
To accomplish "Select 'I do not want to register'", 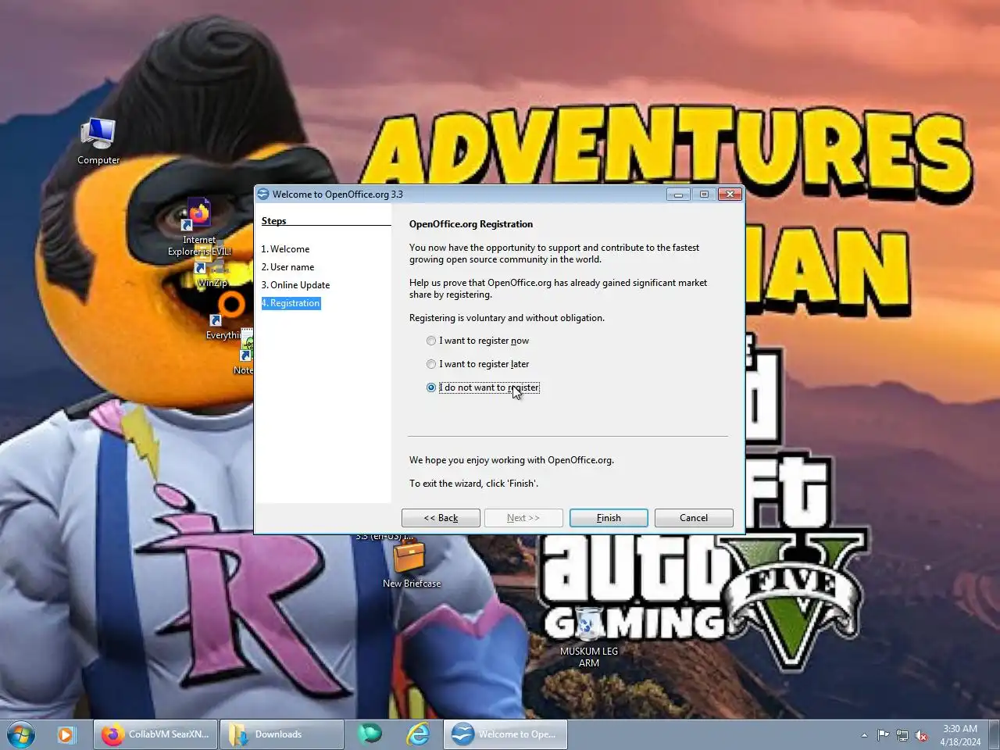I will pos(483,387).
